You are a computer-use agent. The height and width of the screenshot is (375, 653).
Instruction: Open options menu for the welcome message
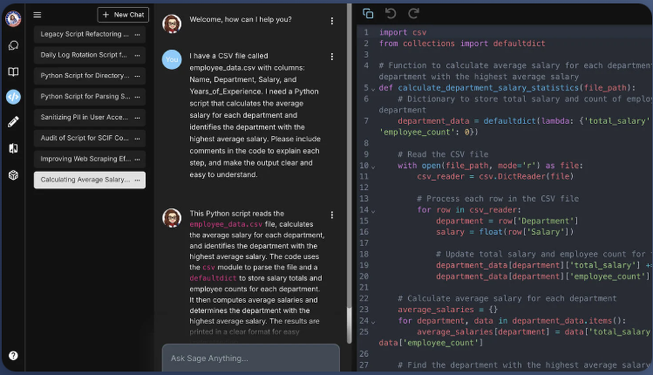(332, 21)
